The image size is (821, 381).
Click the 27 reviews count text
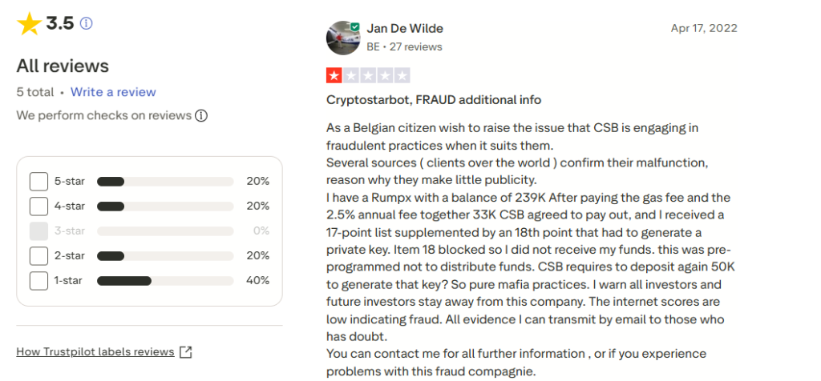415,47
